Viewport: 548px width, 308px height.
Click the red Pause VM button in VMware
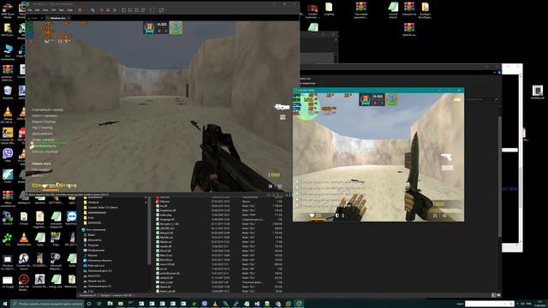(x=80, y=10)
